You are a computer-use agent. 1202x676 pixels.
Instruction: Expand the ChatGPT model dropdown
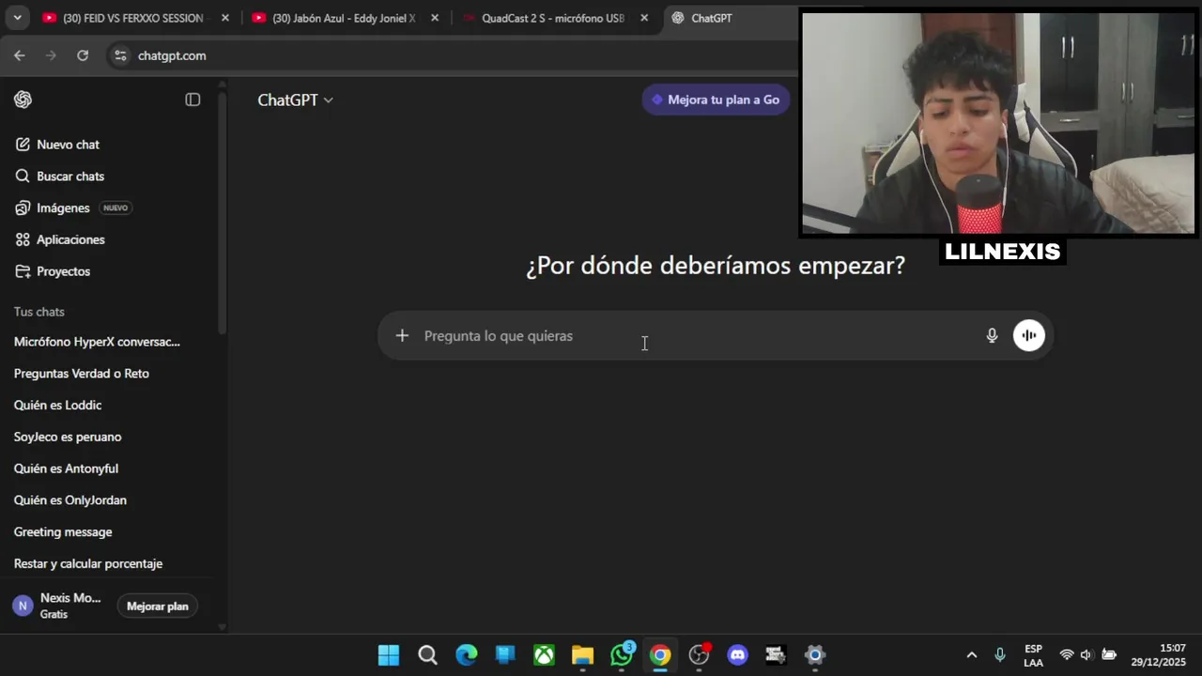pyautogui.click(x=295, y=100)
